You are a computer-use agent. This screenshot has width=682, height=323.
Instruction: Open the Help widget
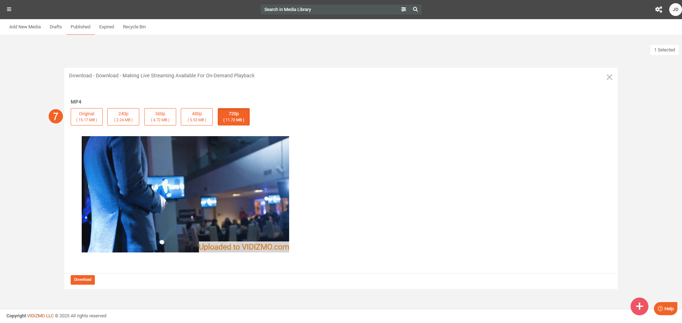[665, 308]
